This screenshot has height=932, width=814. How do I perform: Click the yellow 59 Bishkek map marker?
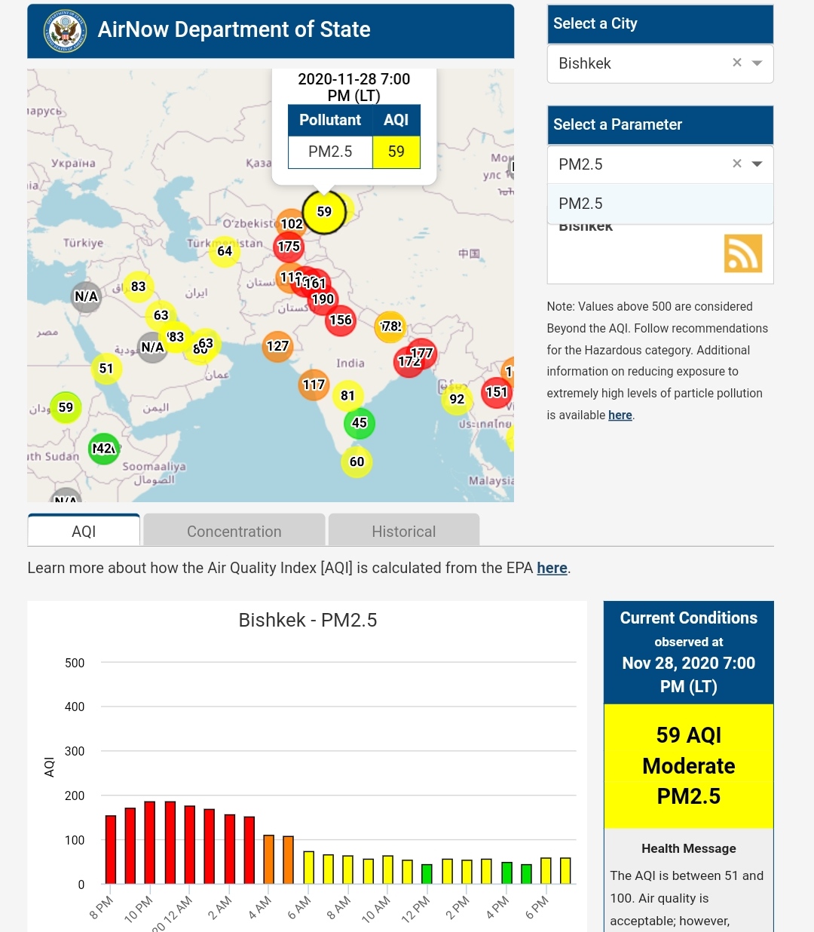(x=324, y=212)
